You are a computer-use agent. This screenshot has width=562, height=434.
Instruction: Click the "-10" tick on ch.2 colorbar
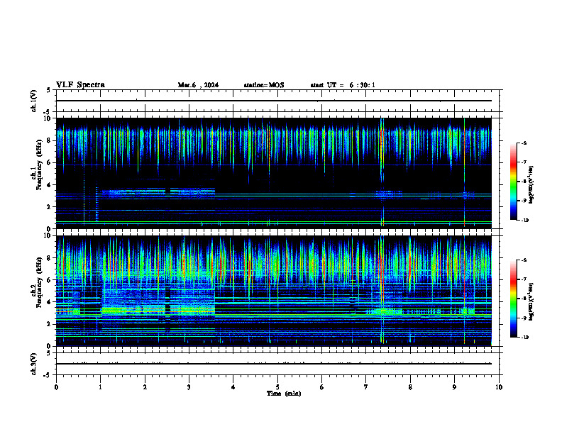point(525,337)
